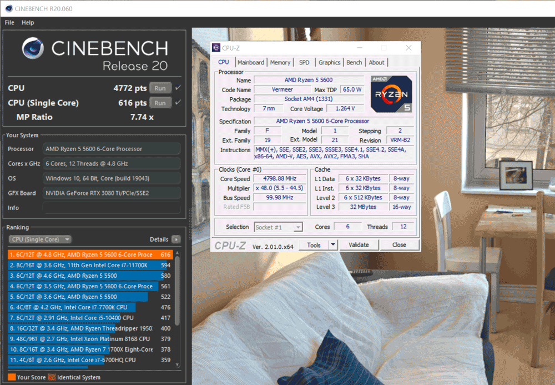Viewport: 555px width, 385px height.
Task: Click the Cinebench app icon in title bar
Action: coord(9,8)
